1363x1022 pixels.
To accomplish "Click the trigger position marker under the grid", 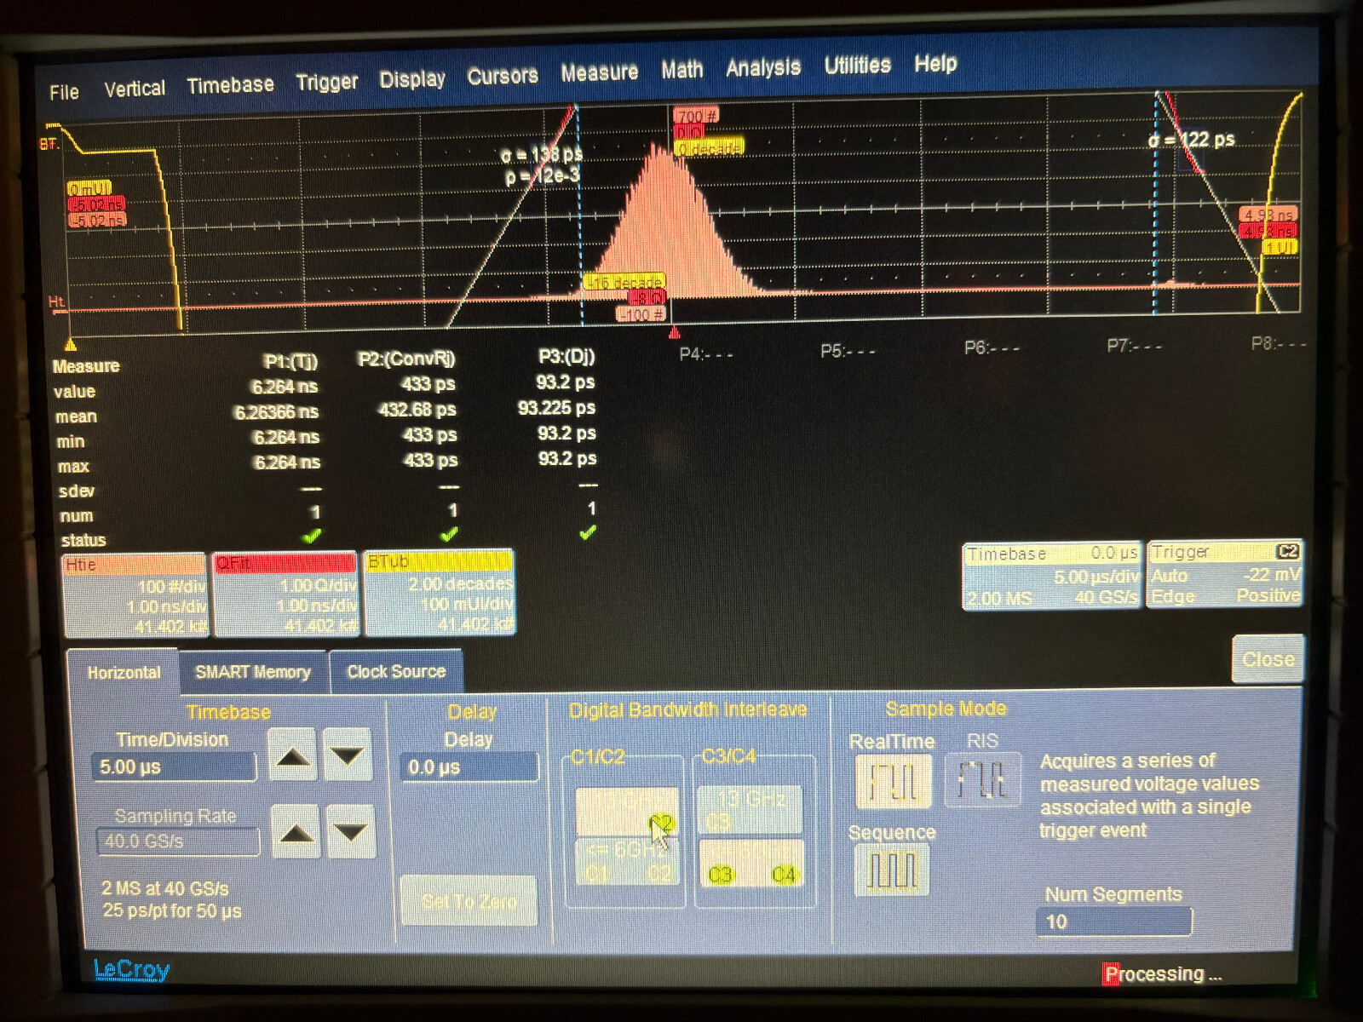I will [675, 331].
